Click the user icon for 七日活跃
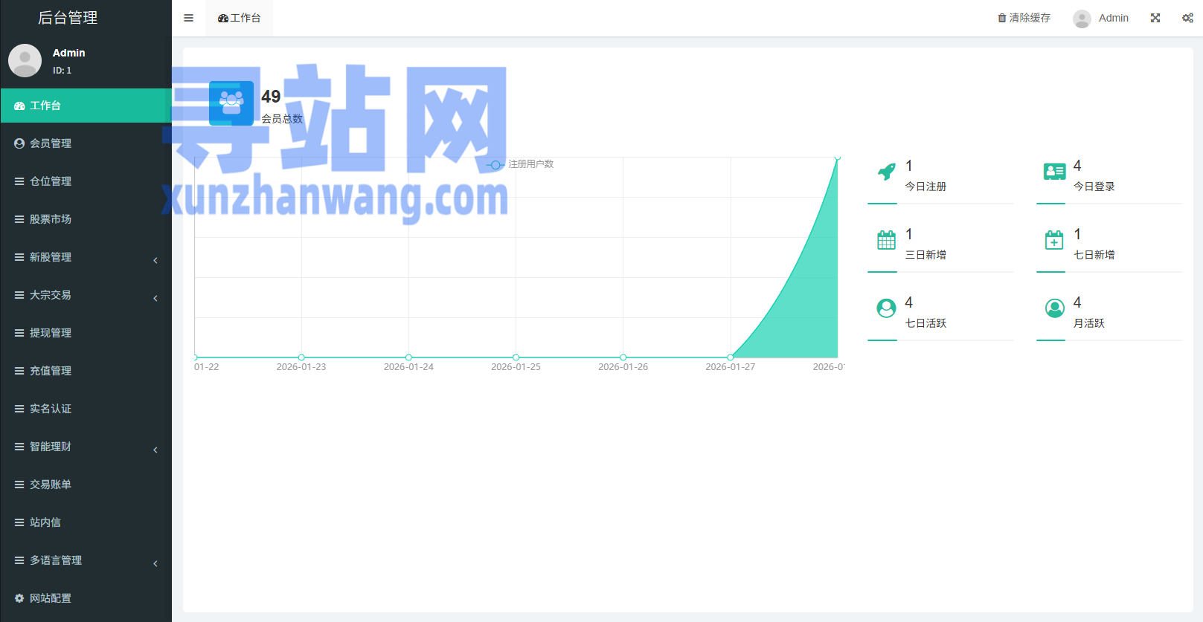This screenshot has height=622, width=1203. (886, 308)
